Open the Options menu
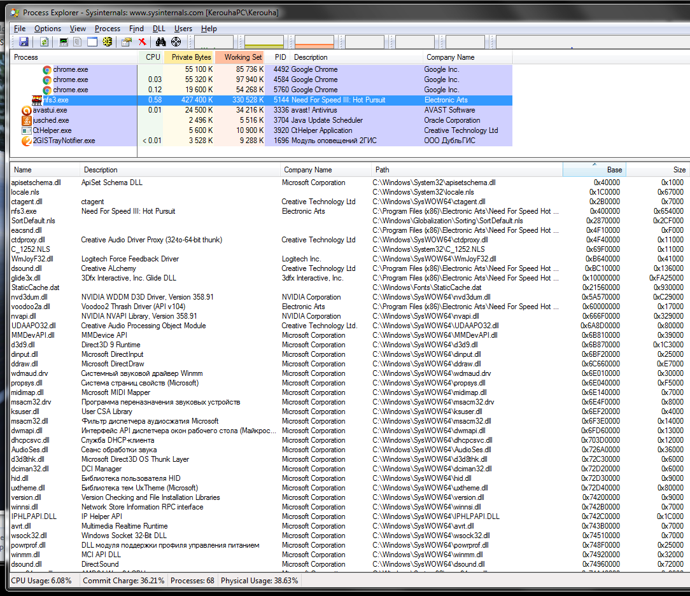The image size is (690, 596). pos(48,29)
